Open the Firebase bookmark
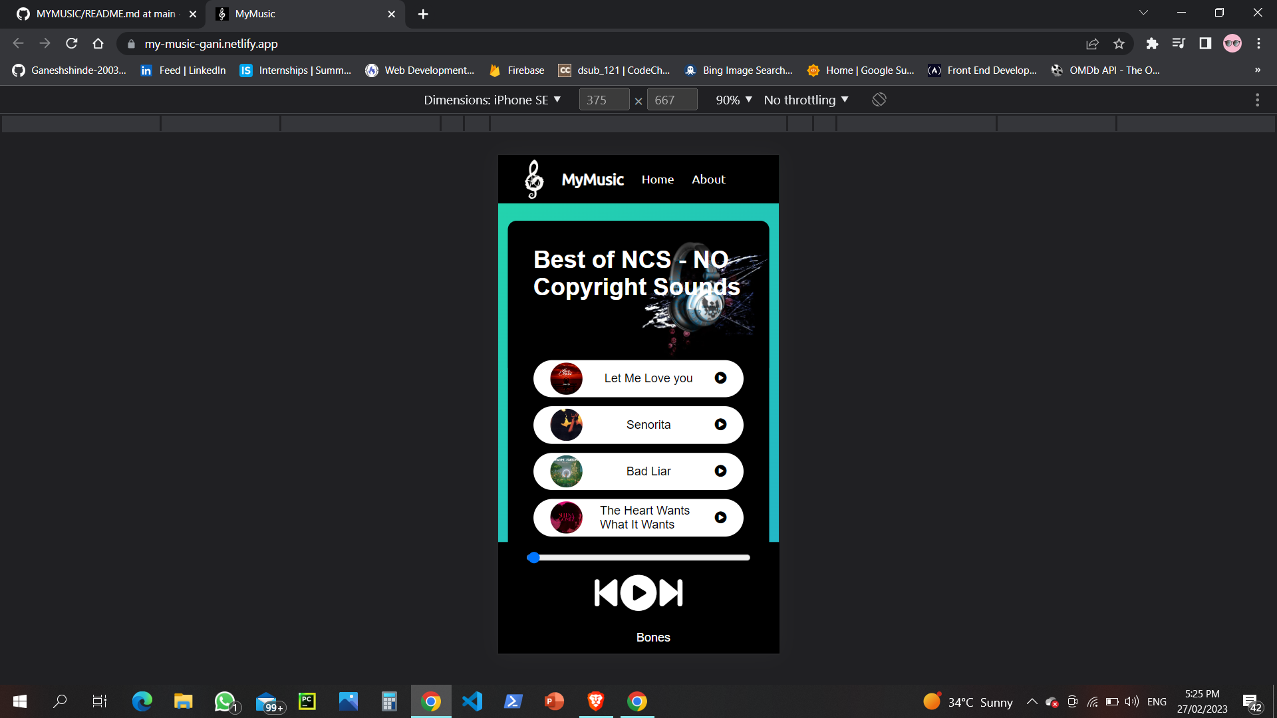 pyautogui.click(x=517, y=70)
